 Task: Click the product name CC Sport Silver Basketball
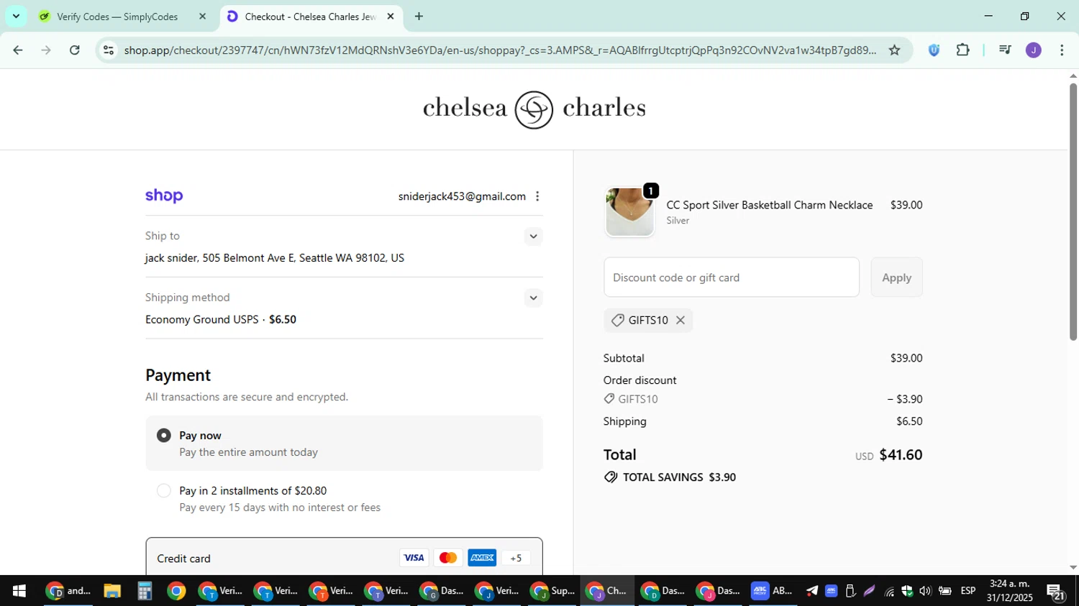point(770,205)
